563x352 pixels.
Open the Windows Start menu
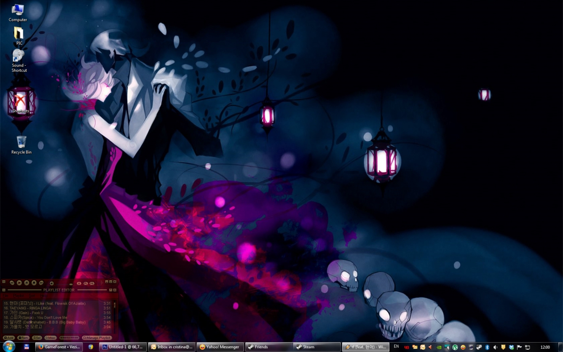tap(8, 347)
